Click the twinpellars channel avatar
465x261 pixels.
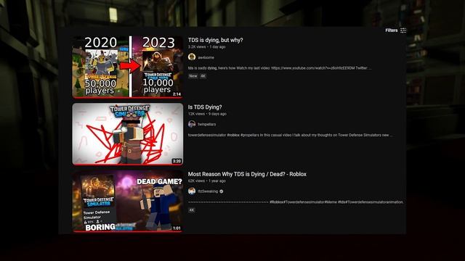[192, 124]
